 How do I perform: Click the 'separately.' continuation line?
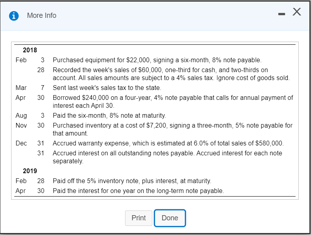click(68, 161)
